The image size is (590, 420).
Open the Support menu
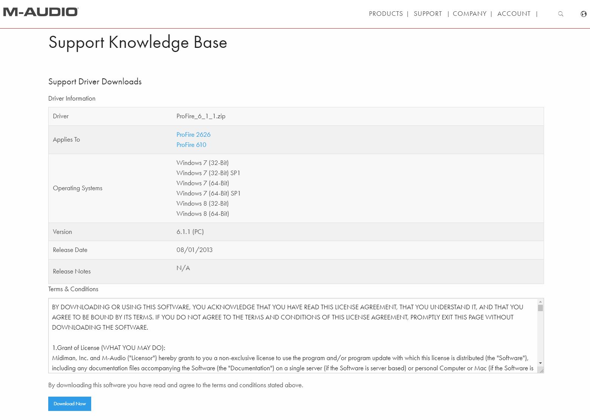pos(428,14)
